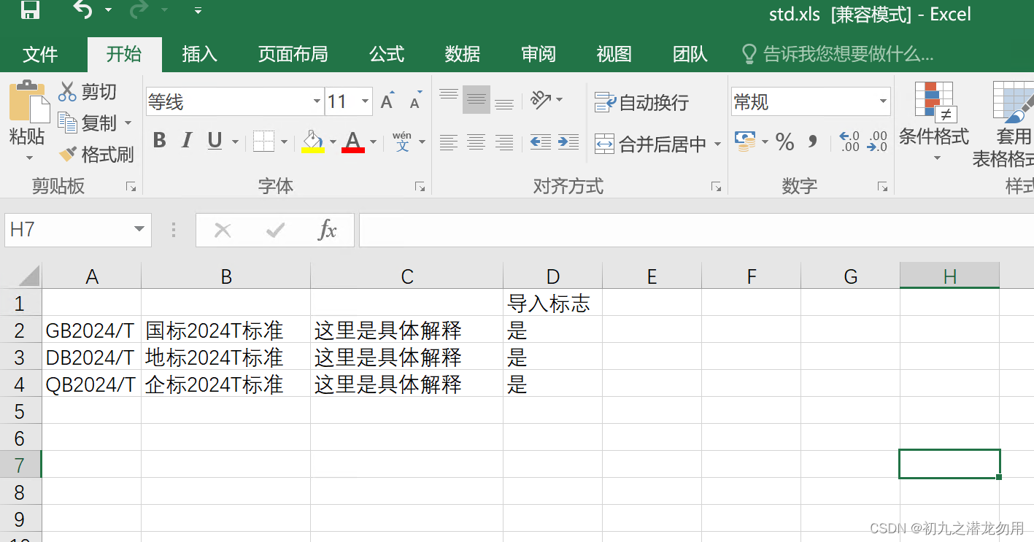
Task: Switch to the 插入 ribbon tab
Action: coord(198,54)
